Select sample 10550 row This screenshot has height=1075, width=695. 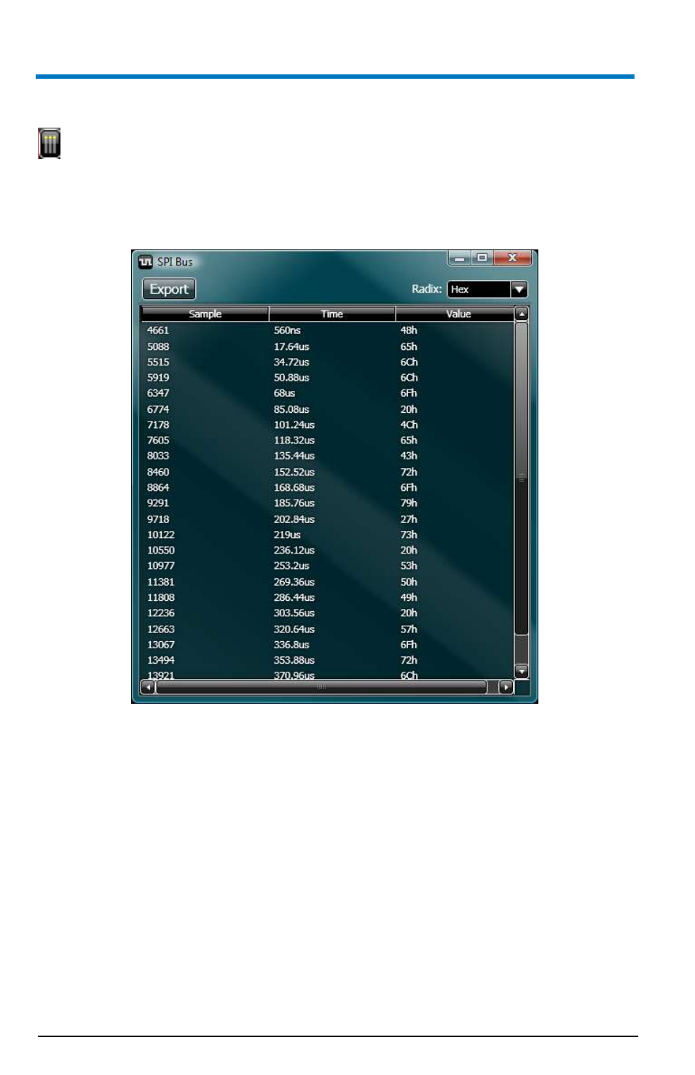[328, 551]
